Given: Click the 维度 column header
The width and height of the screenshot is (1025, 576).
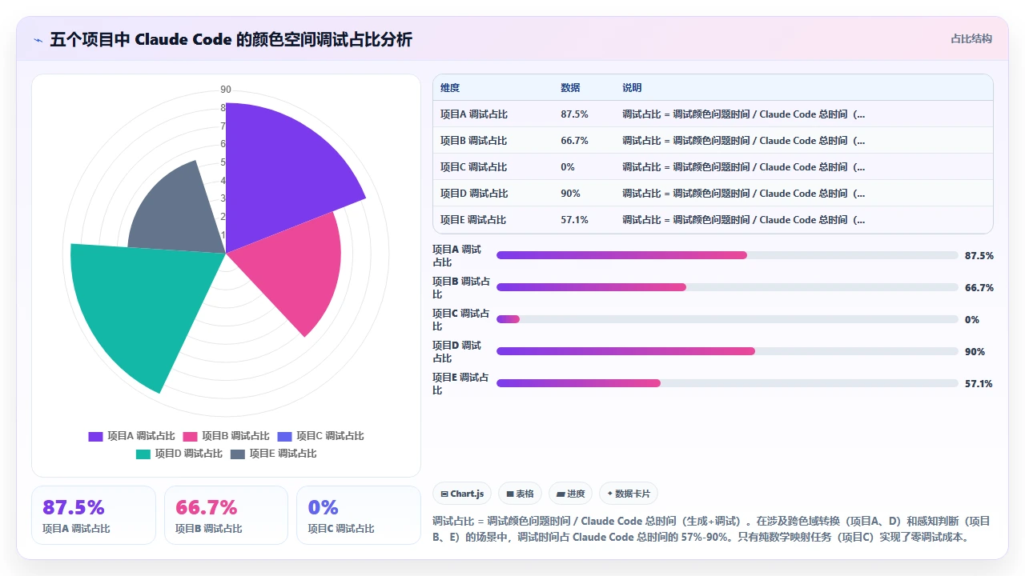Looking at the screenshot, I should 450,88.
